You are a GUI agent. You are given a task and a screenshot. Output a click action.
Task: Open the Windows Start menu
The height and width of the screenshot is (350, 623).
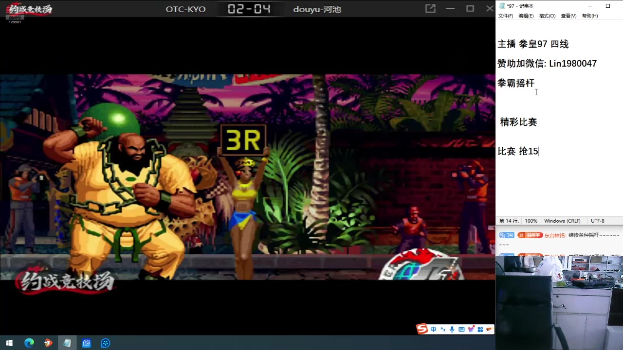click(x=9, y=343)
